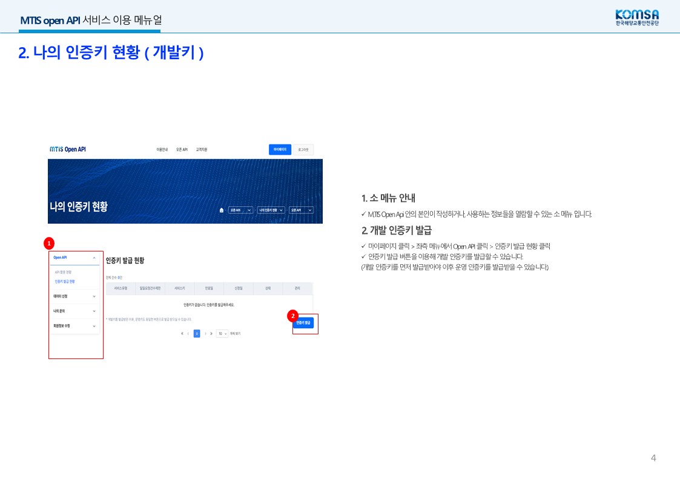Expand the 데이터 신청 sidebar section
The width and height of the screenshot is (680, 480).
coord(74,296)
